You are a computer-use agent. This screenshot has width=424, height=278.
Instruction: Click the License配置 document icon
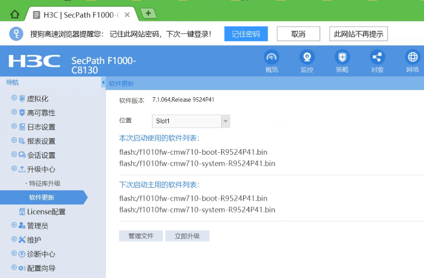(22, 211)
